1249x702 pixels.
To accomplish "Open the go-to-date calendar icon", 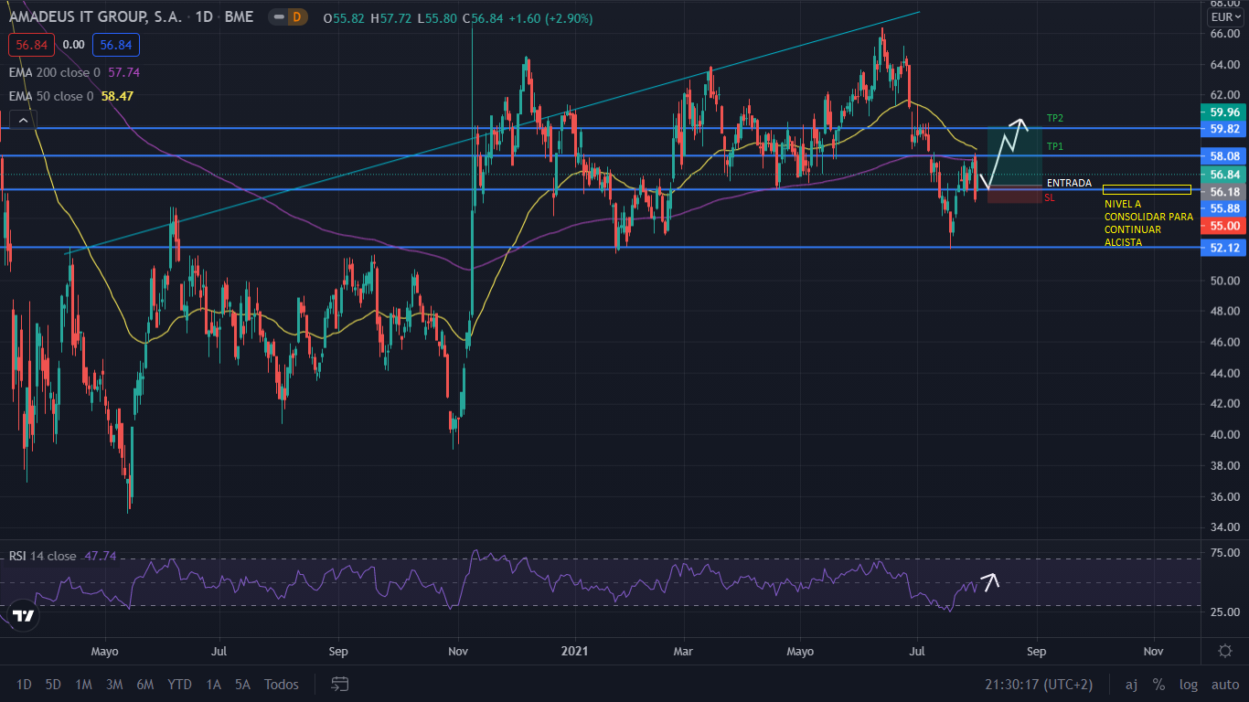I will click(340, 684).
